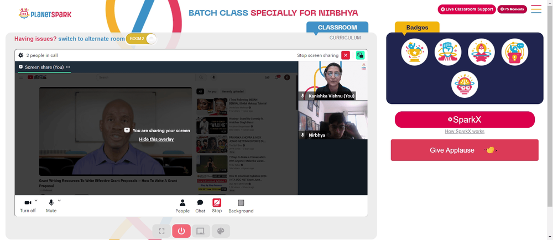Screen dimensions: 553x240
Task: Open Background effects
Action: 241,206
